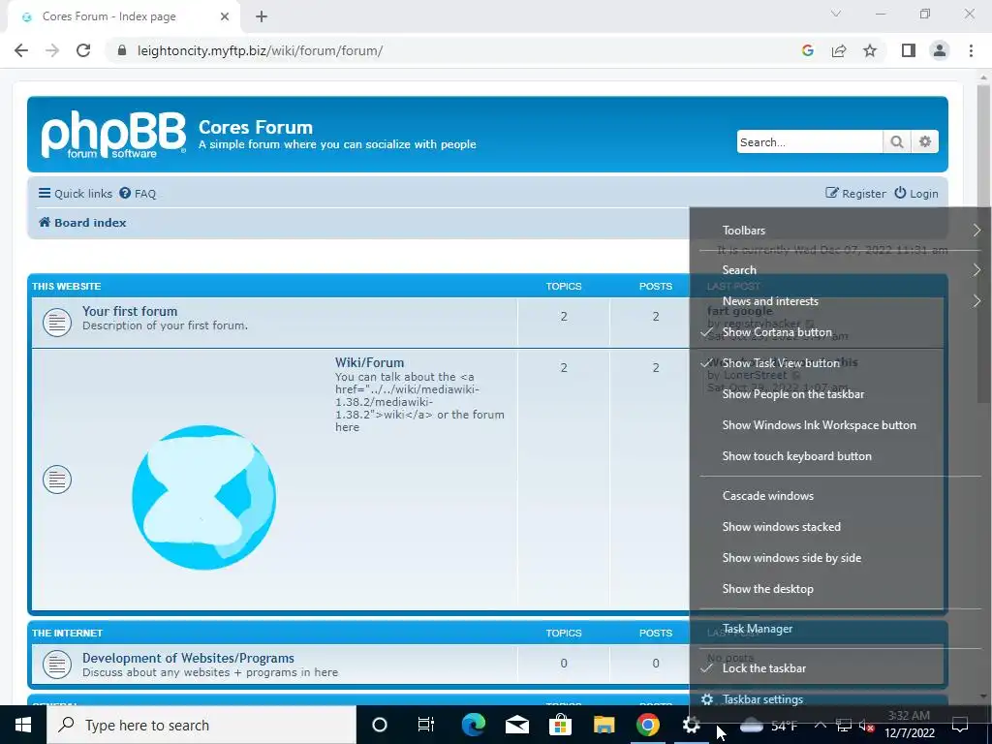Share this page via share icon
This screenshot has width=992, height=744.
(x=839, y=50)
